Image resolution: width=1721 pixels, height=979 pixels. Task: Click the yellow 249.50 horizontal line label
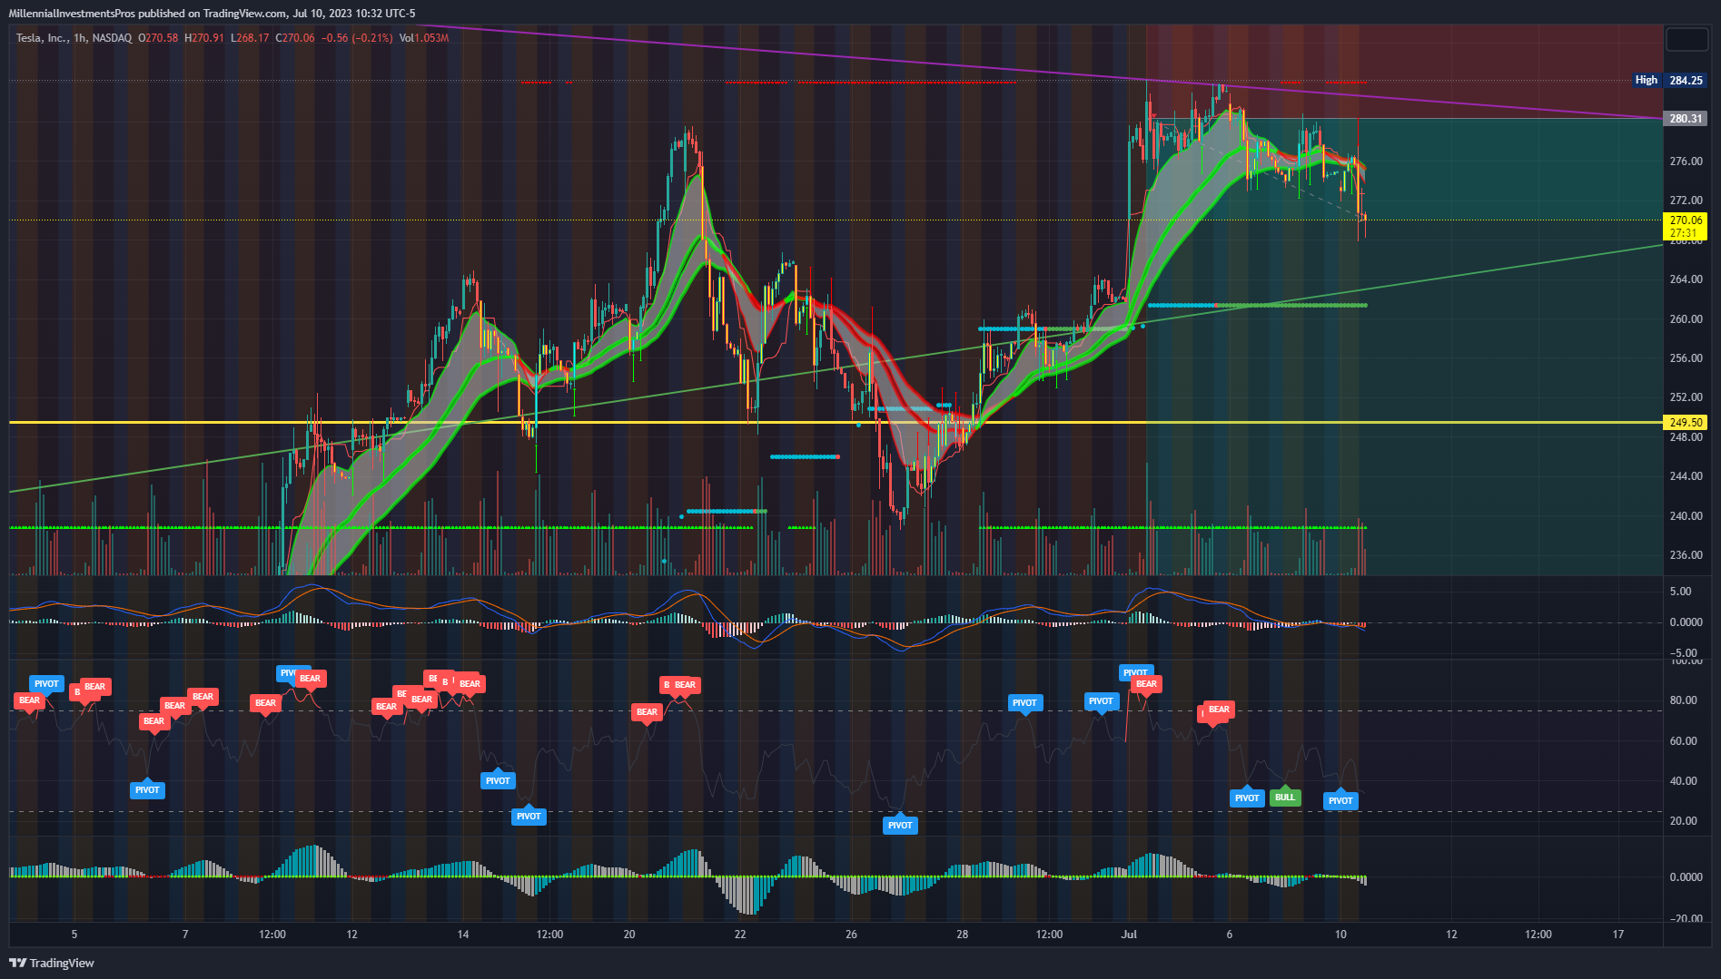tap(1686, 423)
